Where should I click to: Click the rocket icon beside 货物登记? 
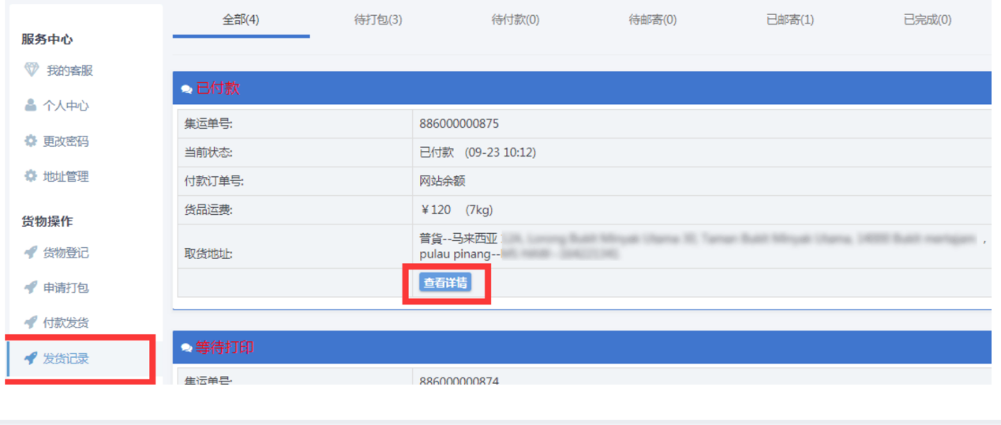point(31,252)
